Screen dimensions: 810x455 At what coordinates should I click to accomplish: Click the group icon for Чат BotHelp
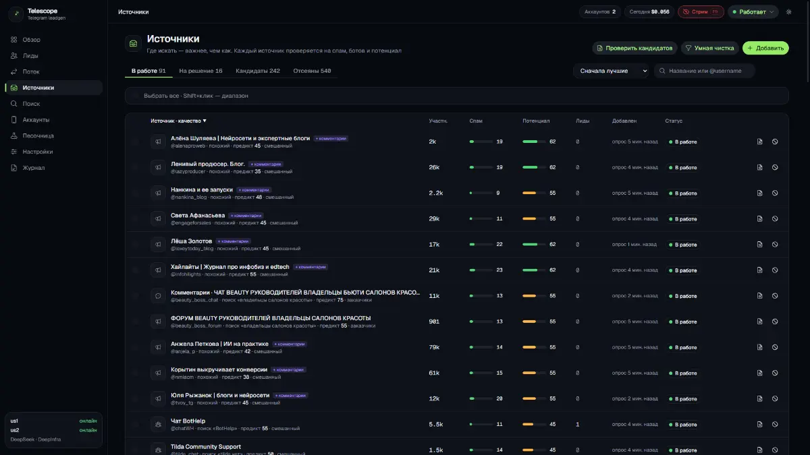[x=158, y=424]
